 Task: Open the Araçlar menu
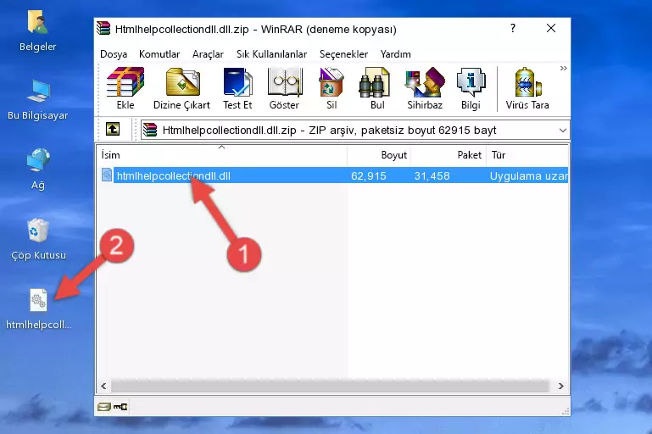[x=208, y=54]
